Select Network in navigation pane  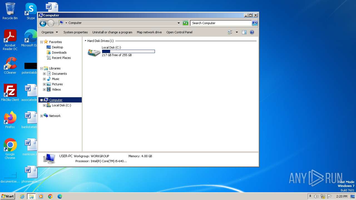click(x=55, y=116)
